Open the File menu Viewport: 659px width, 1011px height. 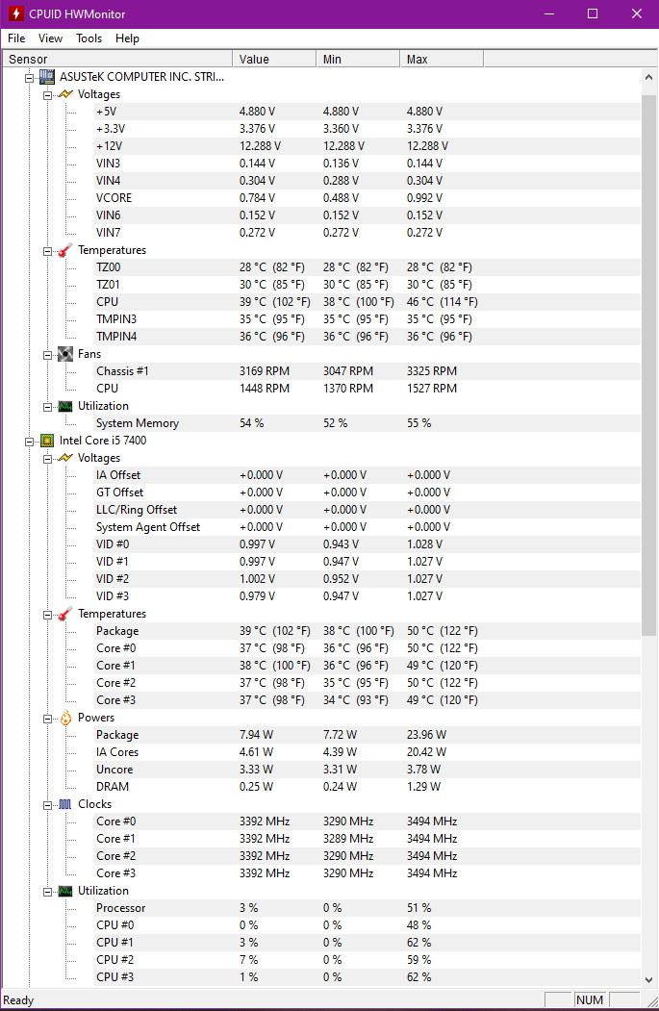pos(16,38)
